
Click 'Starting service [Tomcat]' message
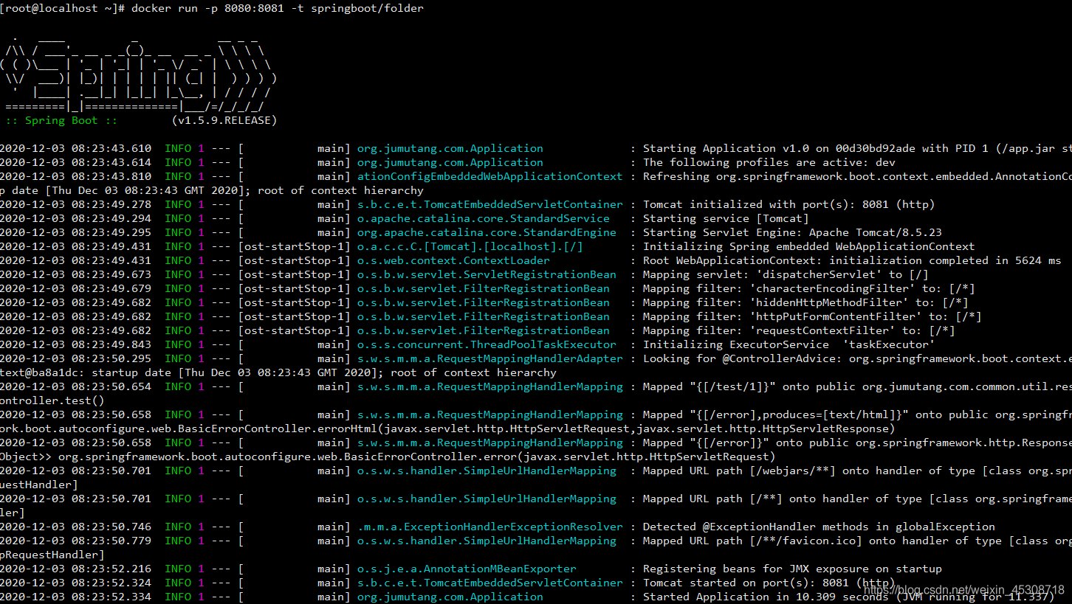(726, 218)
